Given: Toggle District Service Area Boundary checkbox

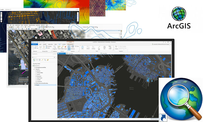Looking at the screenshot, I should pyautogui.click(x=35, y=83).
